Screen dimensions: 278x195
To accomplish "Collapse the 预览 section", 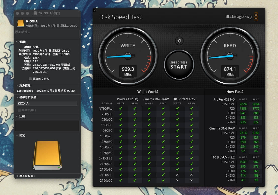I will (x=17, y=136).
